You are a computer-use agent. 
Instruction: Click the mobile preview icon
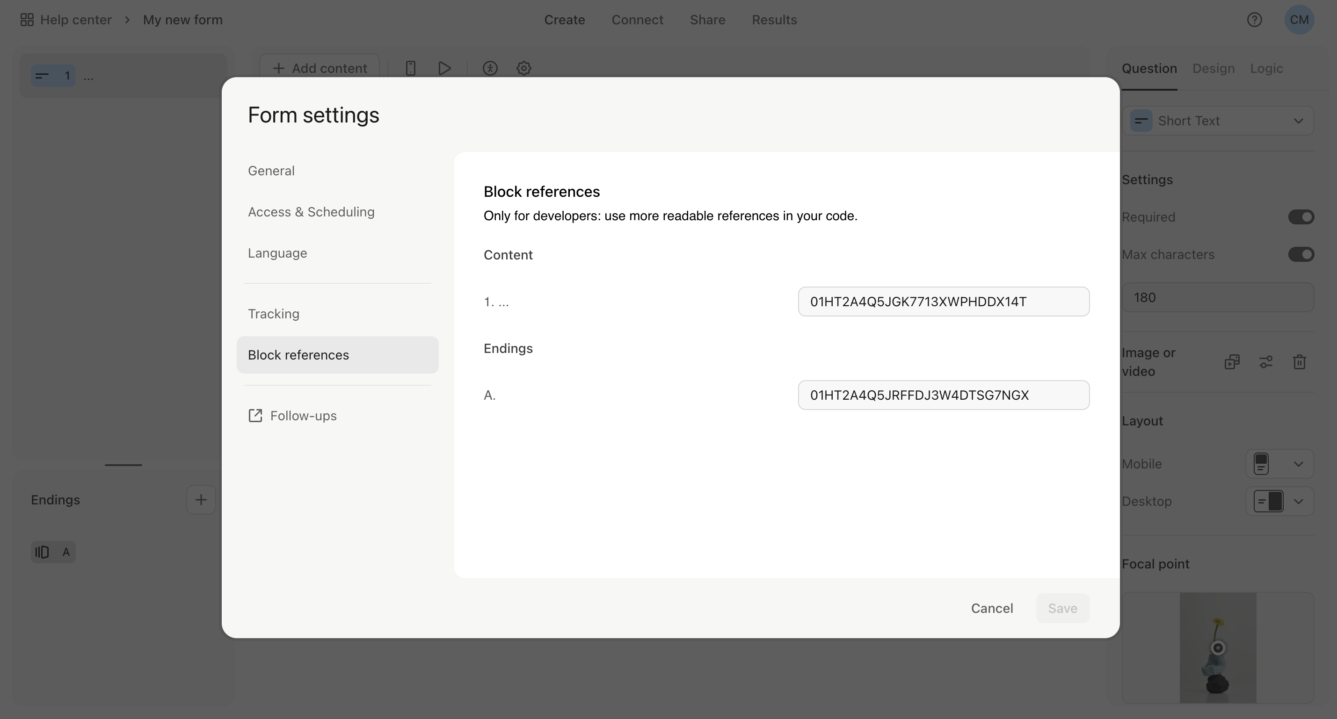click(410, 68)
